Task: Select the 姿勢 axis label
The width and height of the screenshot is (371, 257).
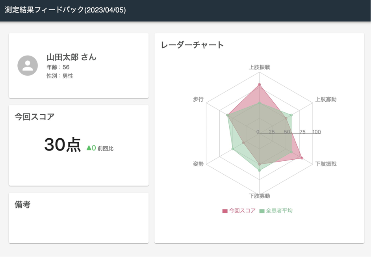Action: 198,164
